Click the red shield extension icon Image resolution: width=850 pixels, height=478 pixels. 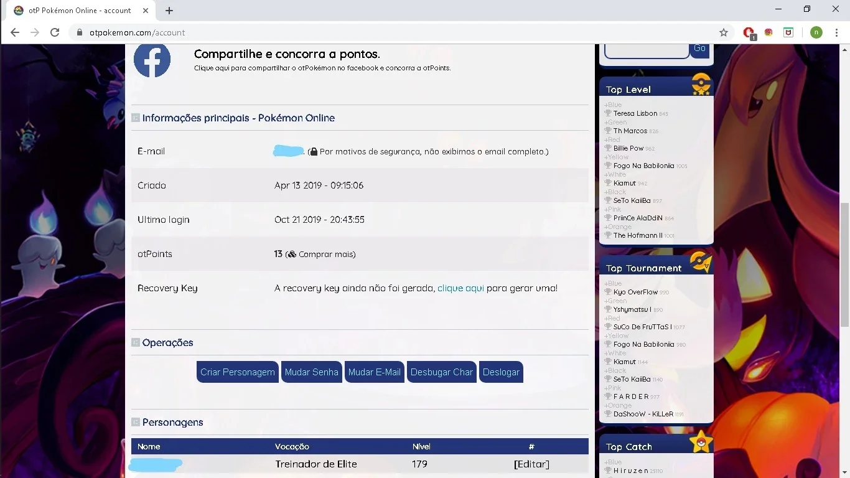(x=788, y=32)
